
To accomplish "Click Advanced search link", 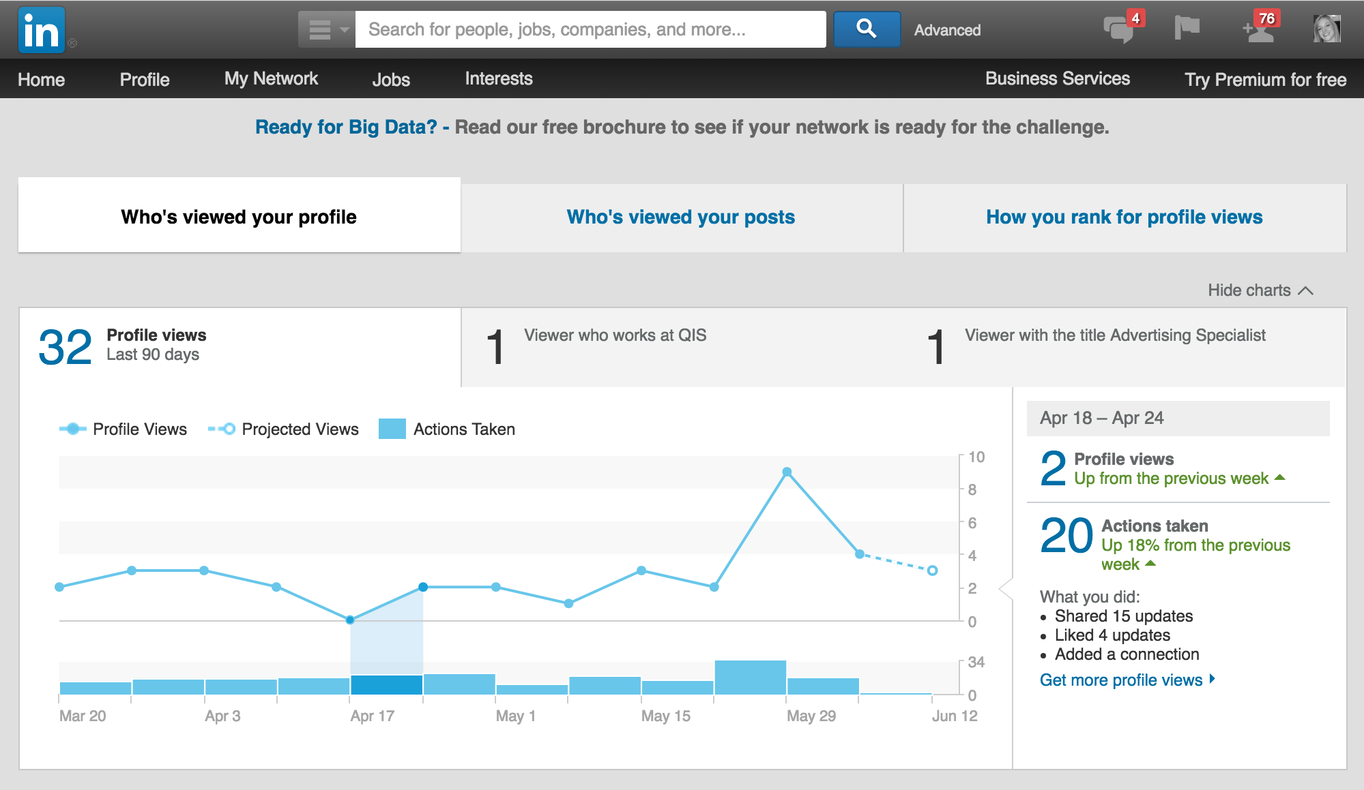I will [x=947, y=30].
